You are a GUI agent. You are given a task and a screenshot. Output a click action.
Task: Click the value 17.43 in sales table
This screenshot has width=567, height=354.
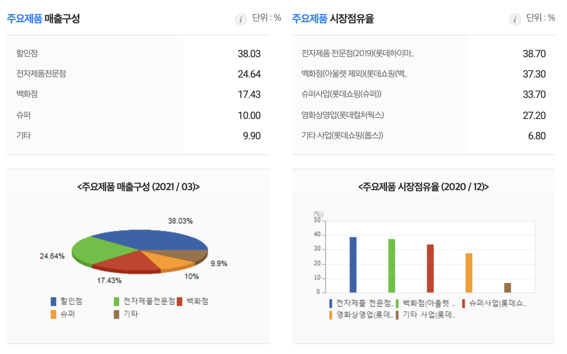click(x=249, y=95)
